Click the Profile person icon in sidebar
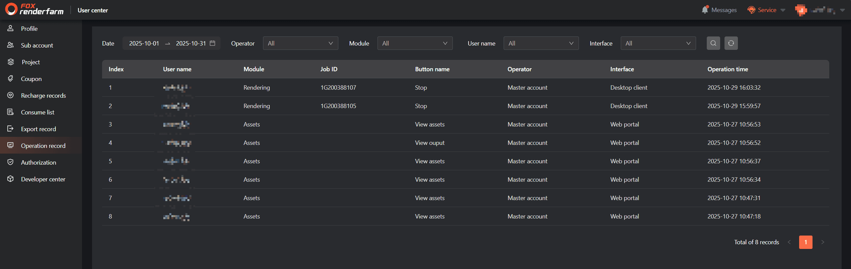 point(10,28)
